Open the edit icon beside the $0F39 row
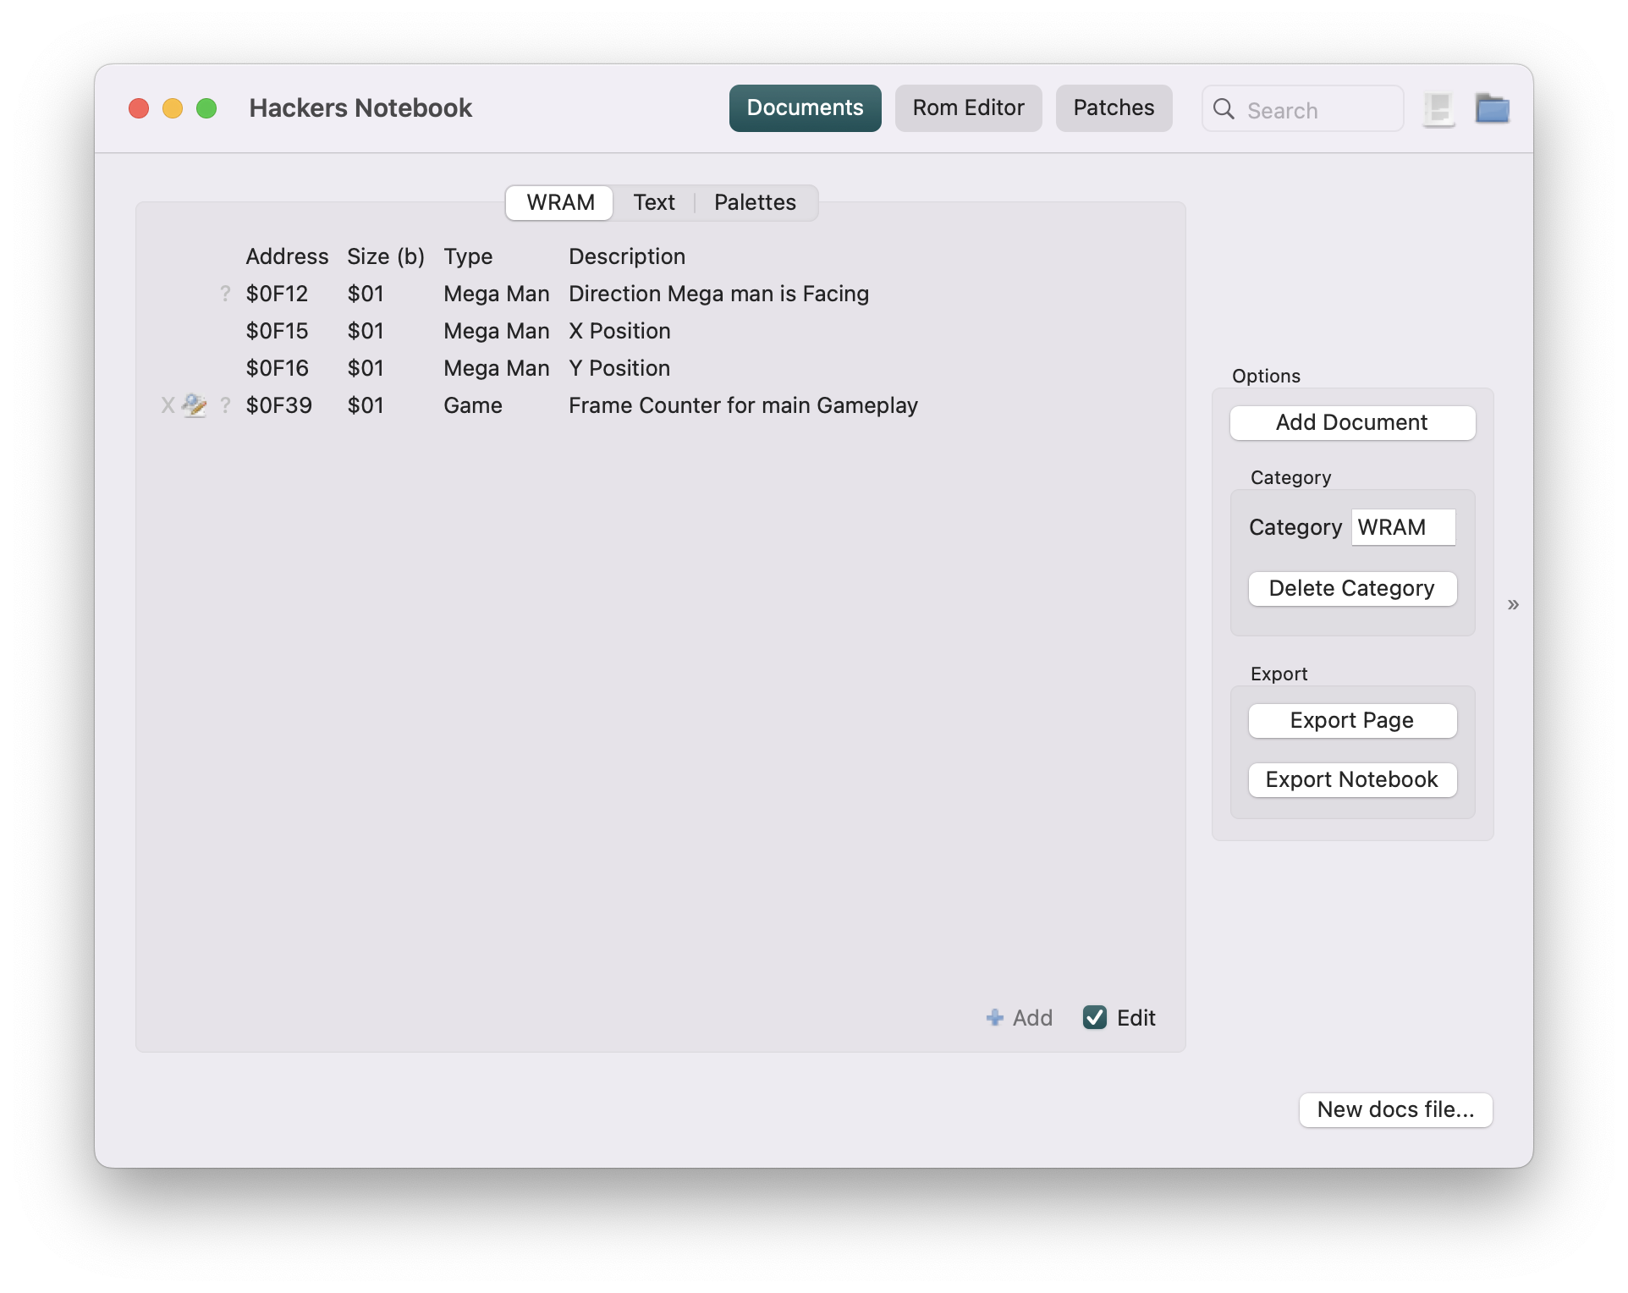The height and width of the screenshot is (1293, 1628). pos(193,405)
